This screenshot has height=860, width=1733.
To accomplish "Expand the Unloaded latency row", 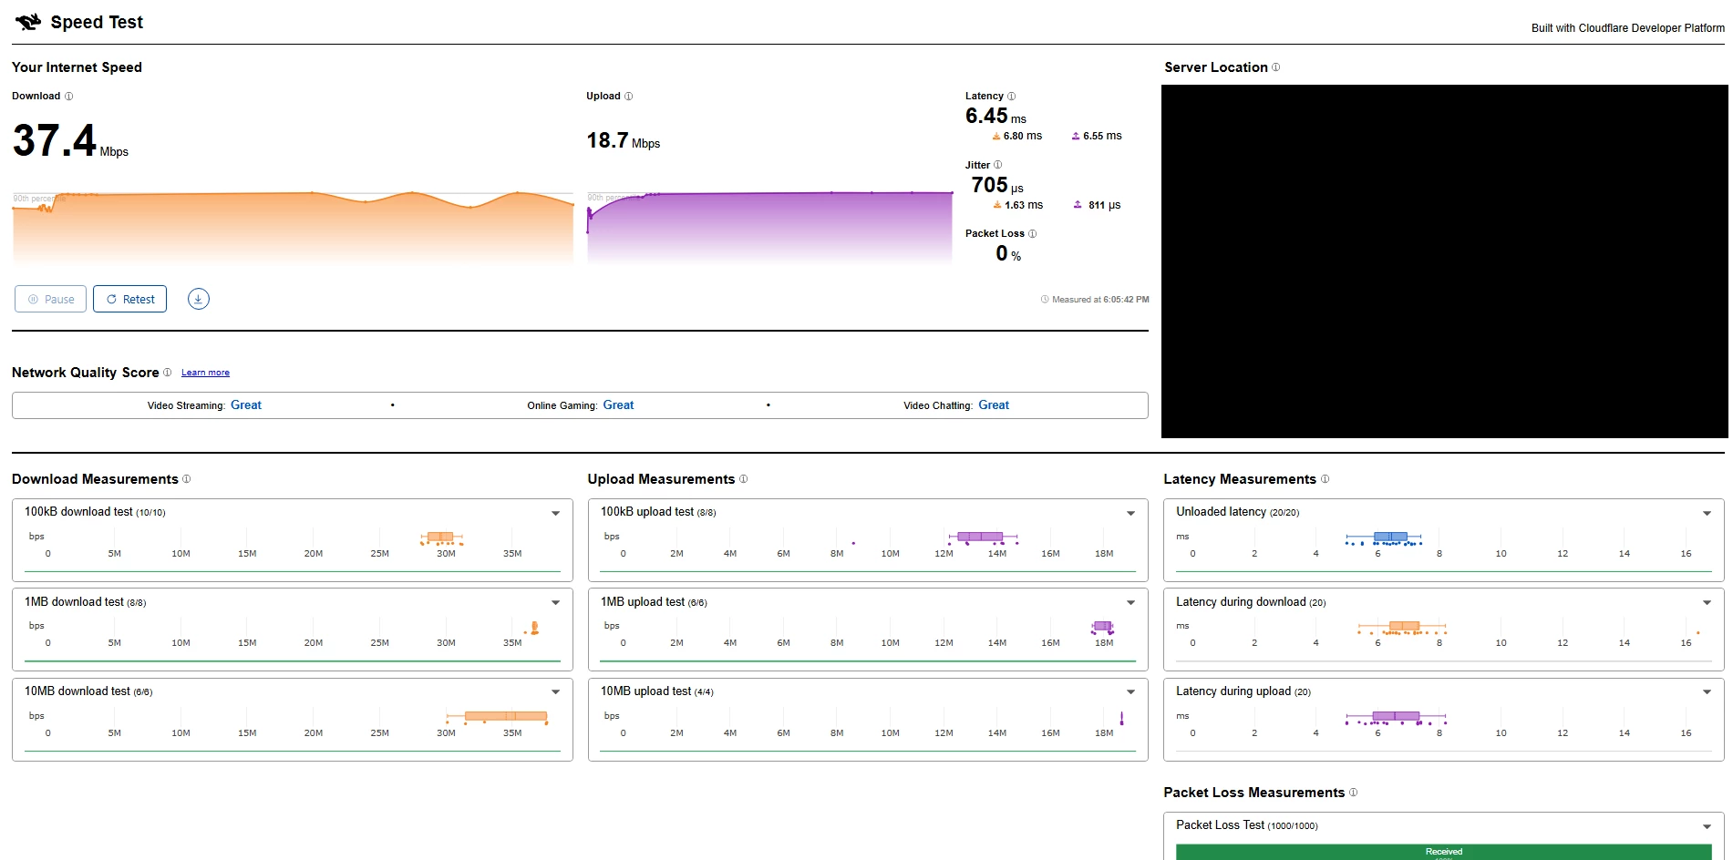I will pyautogui.click(x=1707, y=513).
